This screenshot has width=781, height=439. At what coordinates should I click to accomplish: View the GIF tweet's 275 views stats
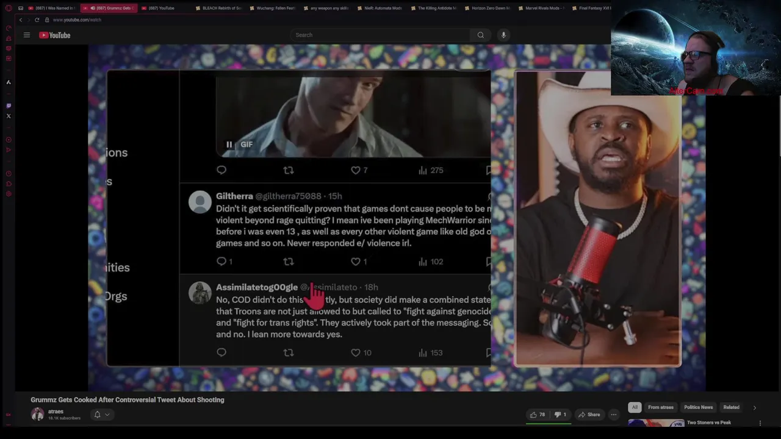tap(431, 170)
